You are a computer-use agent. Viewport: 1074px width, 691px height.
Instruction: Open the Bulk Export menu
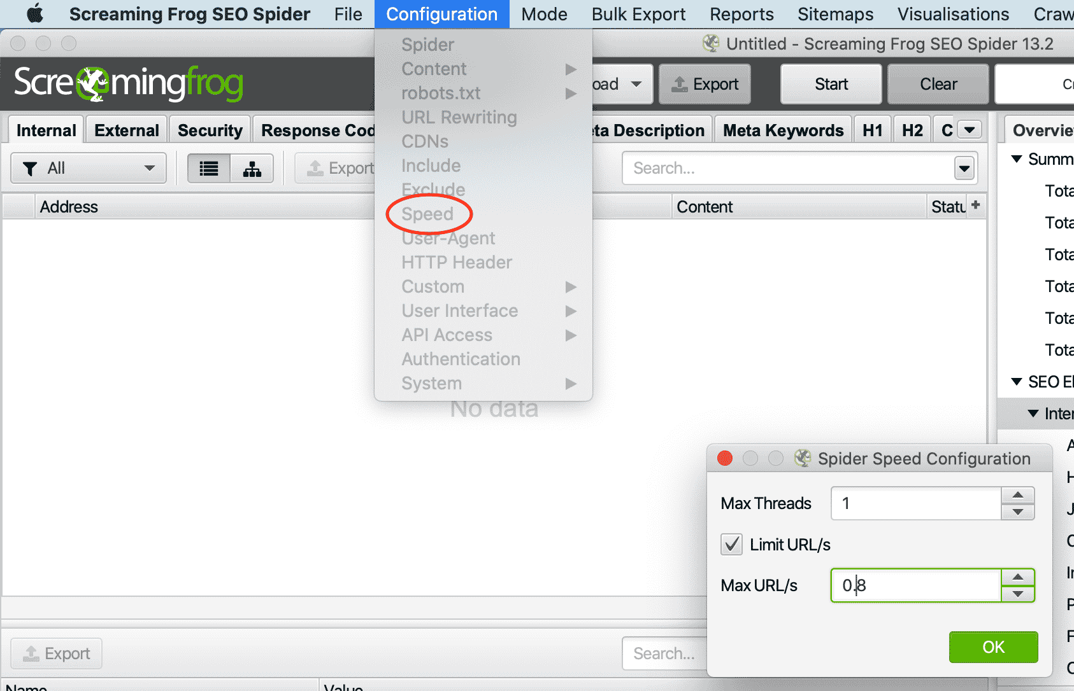point(638,14)
